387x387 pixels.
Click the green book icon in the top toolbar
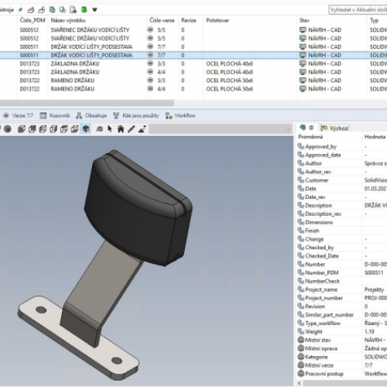click(x=84, y=10)
